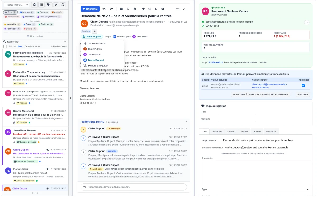This screenshot has height=198, width=317.
Task: Assign to SuperAdmin in the menu
Action: [102, 49]
